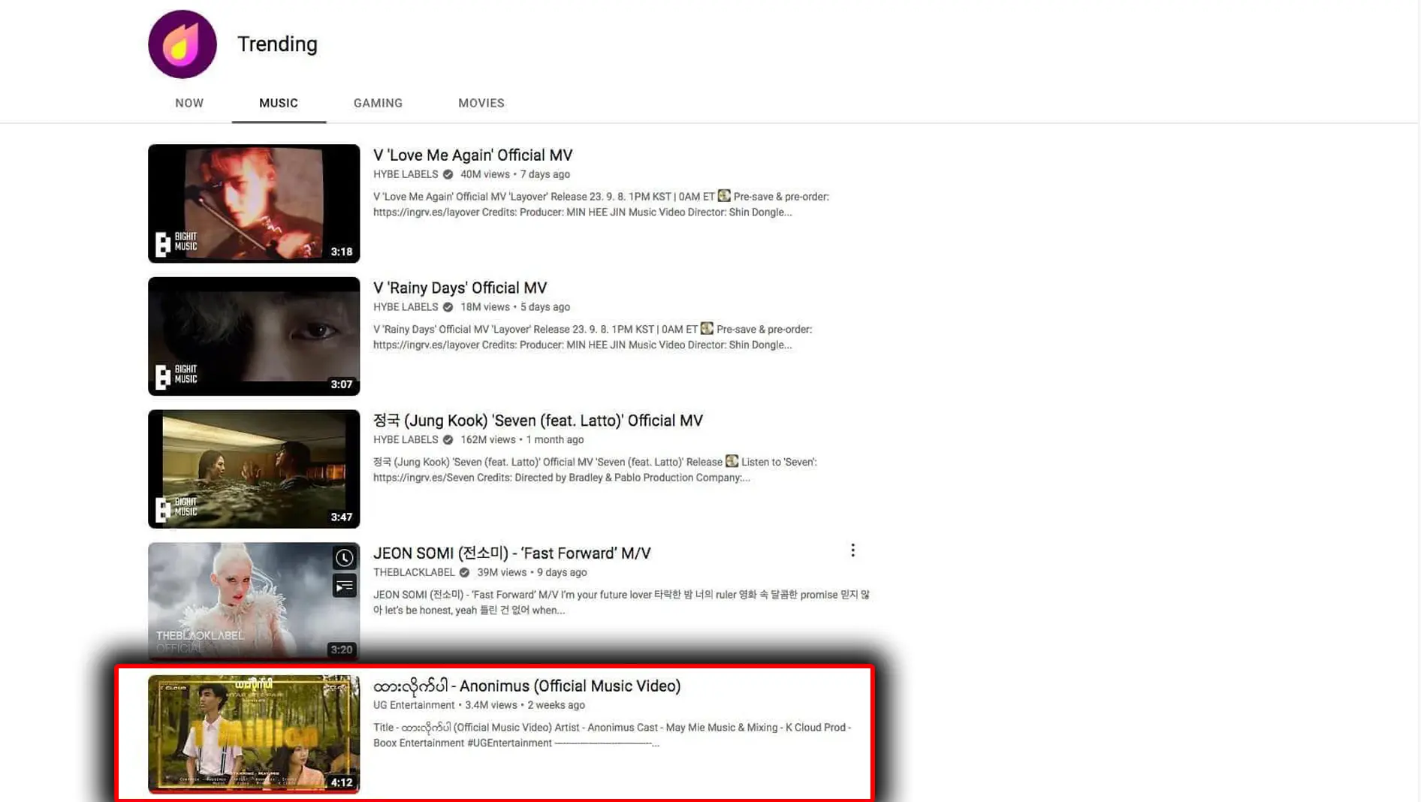
Task: Play the Rainy Days thumbnail
Action: tap(254, 336)
